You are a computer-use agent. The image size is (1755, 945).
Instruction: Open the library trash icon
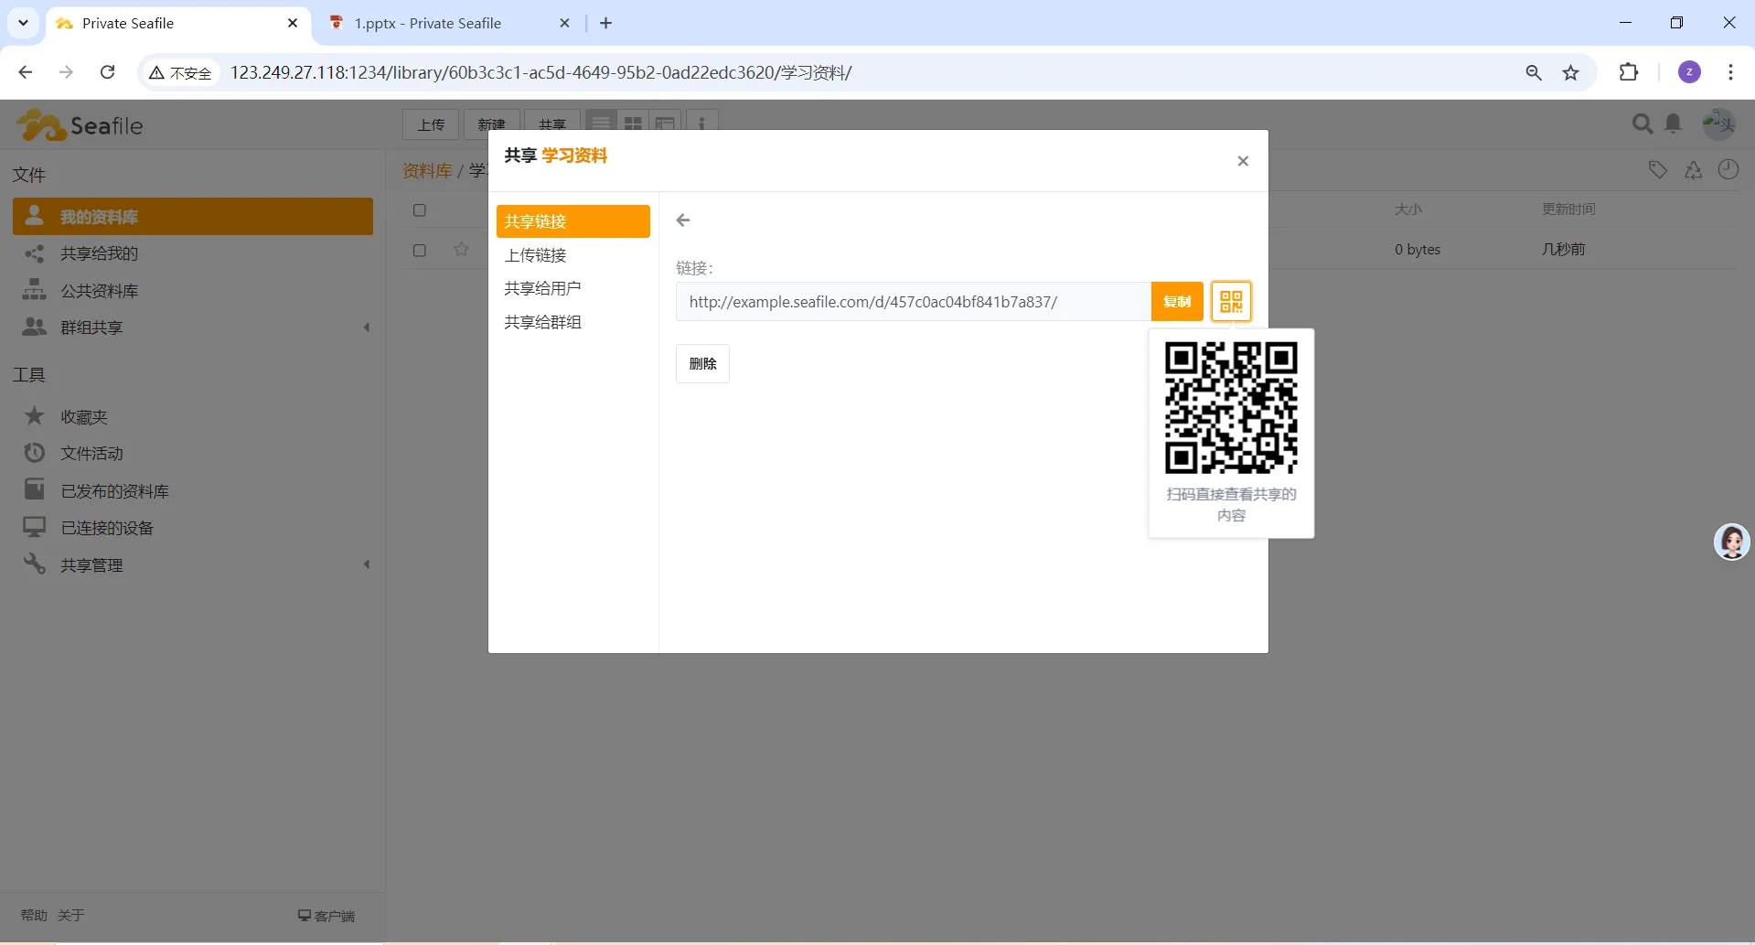point(1694,169)
